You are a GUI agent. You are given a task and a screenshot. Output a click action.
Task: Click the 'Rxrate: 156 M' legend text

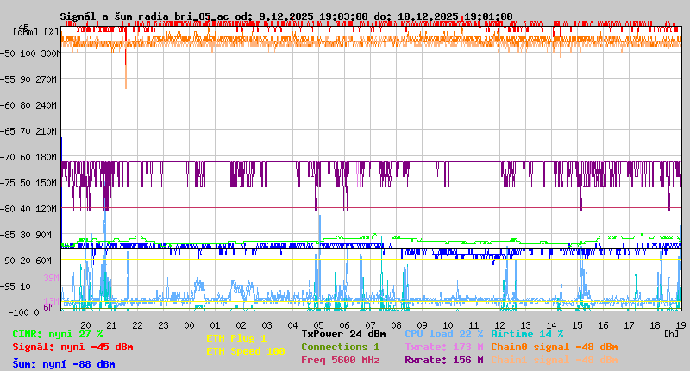tap(443, 360)
